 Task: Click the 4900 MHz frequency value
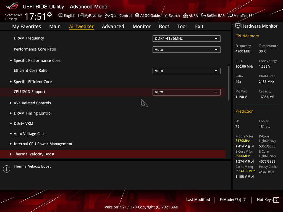(243, 51)
